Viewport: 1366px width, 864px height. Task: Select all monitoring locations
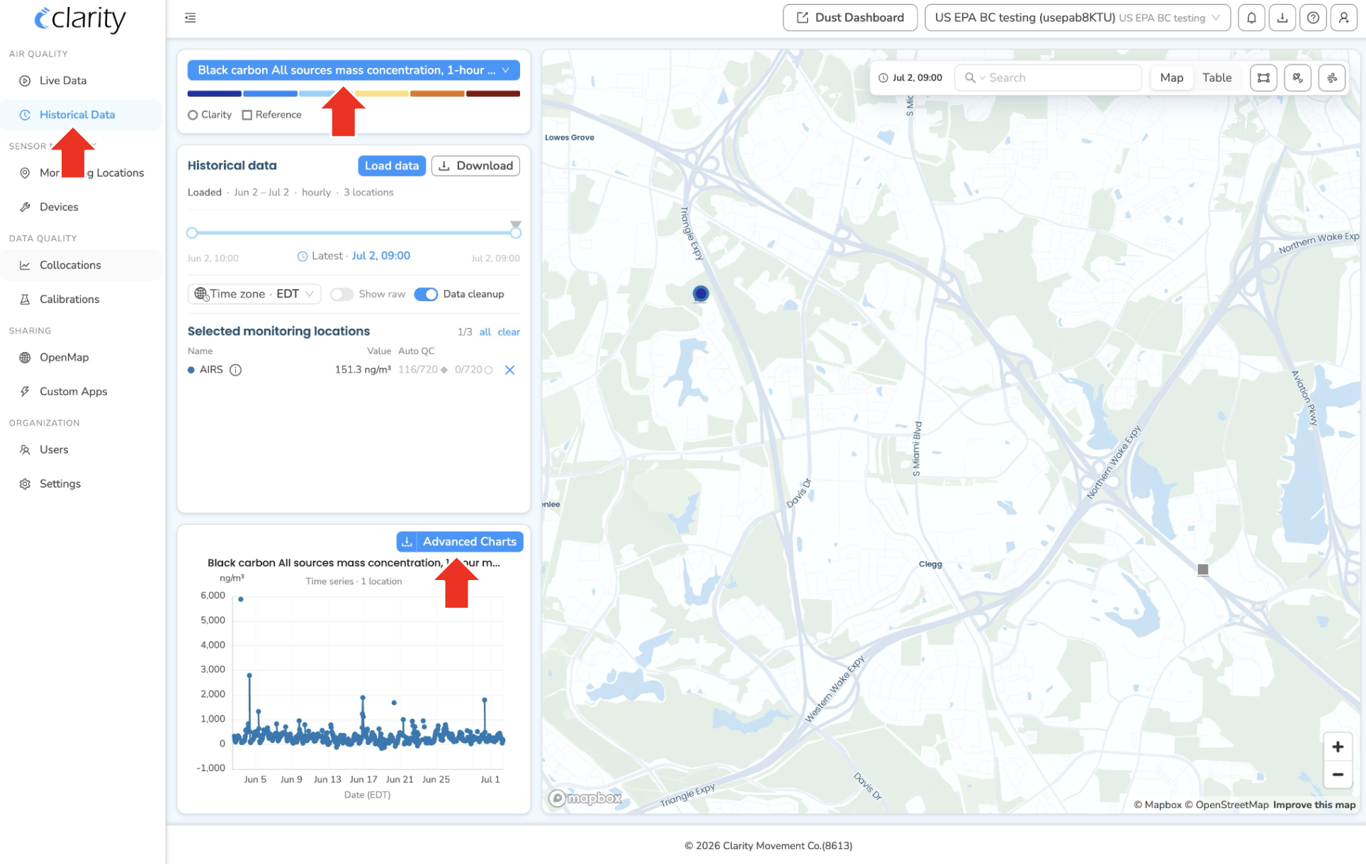coord(485,332)
